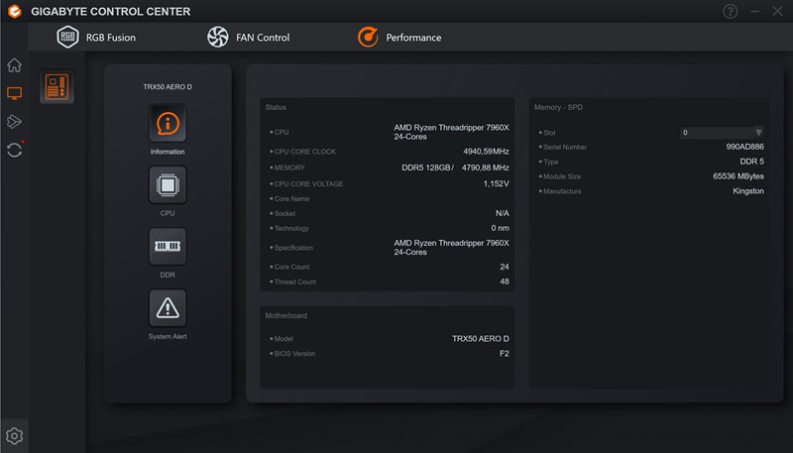Click the Core Count value 24

505,267
